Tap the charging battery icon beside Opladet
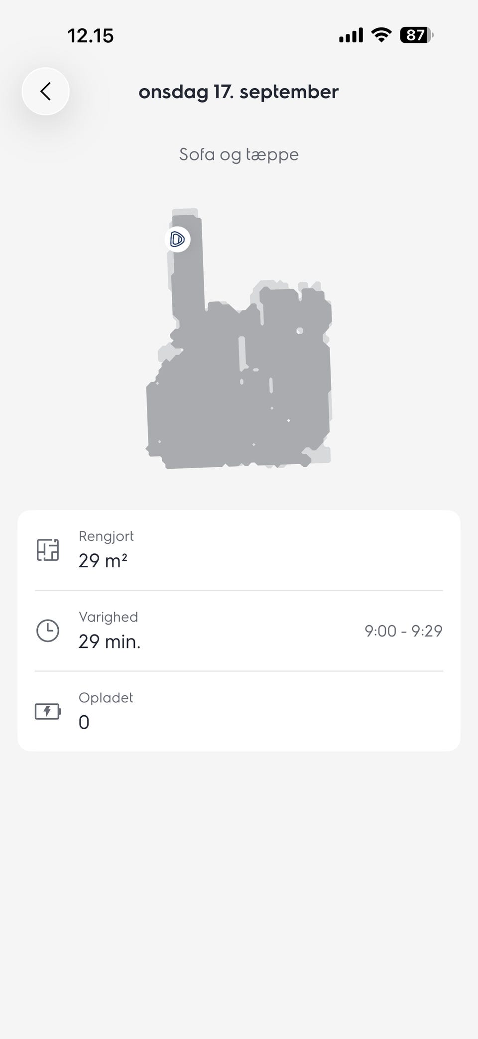This screenshot has height=1039, width=478. coord(48,711)
